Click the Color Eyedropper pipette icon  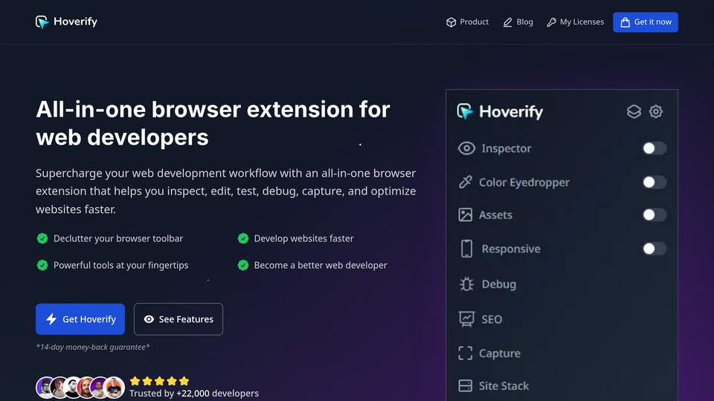tap(466, 183)
